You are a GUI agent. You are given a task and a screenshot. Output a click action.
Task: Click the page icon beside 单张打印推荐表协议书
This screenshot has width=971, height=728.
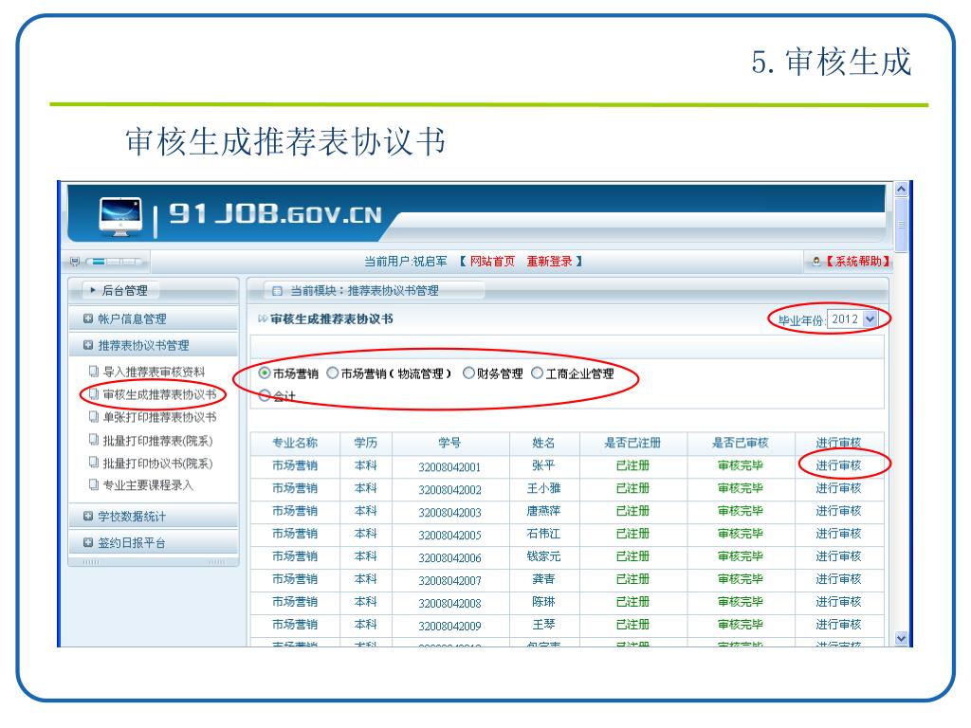coord(93,416)
